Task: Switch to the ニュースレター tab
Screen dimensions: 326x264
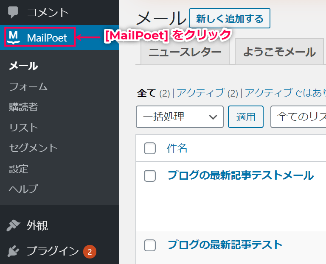Action: point(185,52)
